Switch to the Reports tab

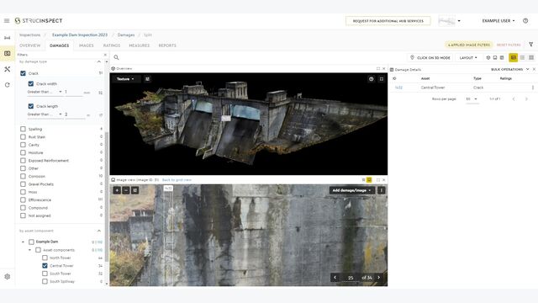tap(167, 45)
